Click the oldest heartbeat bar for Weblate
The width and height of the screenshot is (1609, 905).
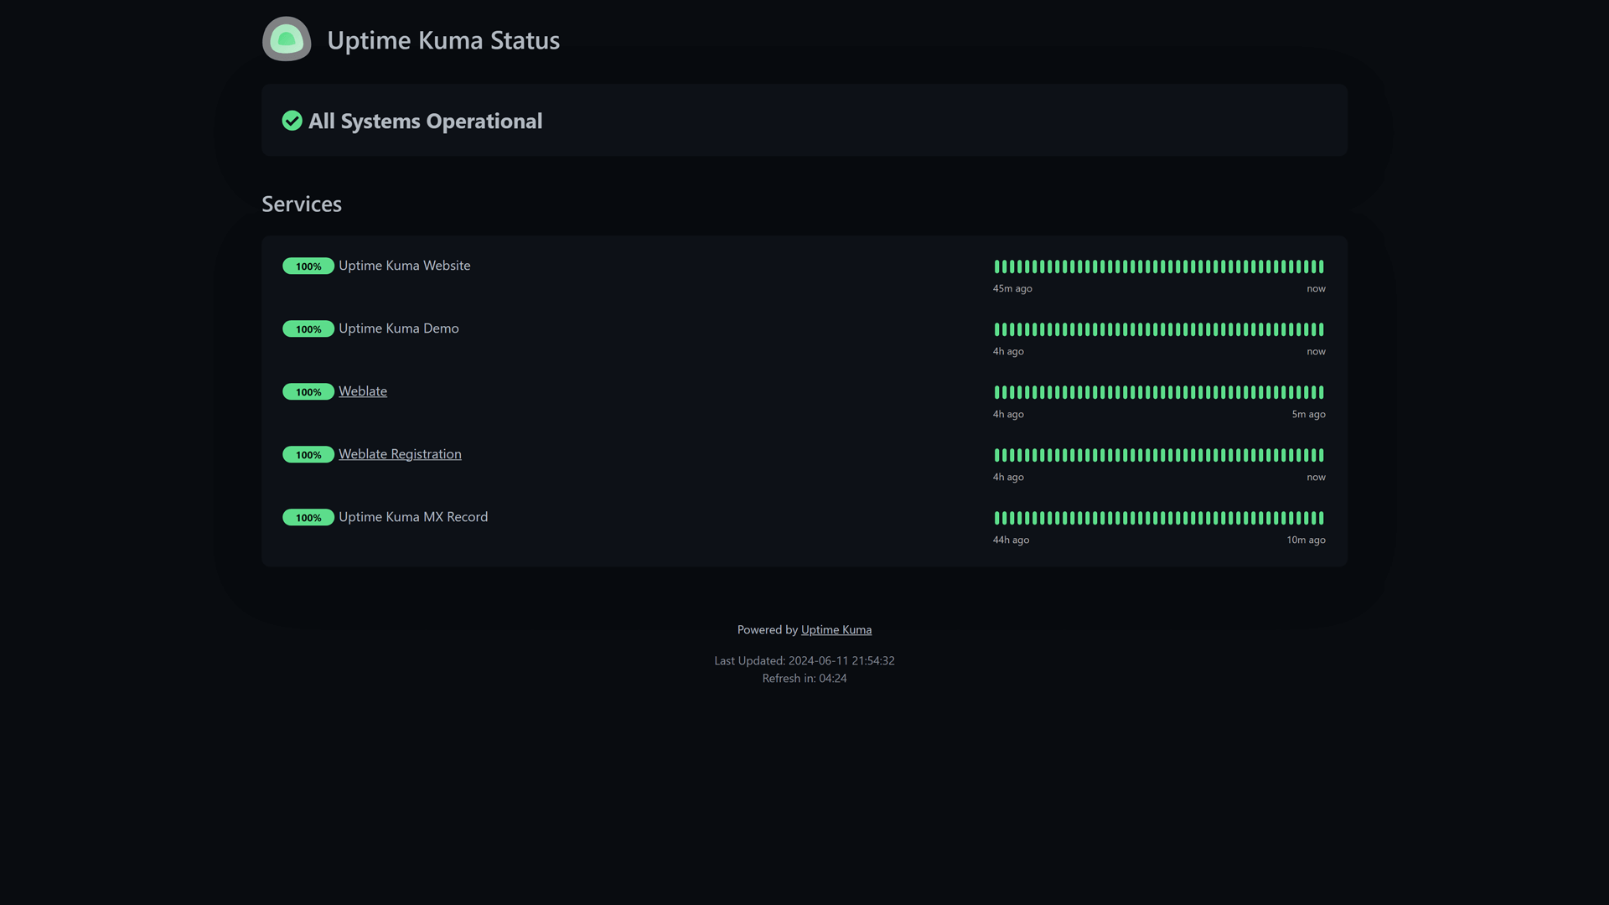(x=997, y=392)
